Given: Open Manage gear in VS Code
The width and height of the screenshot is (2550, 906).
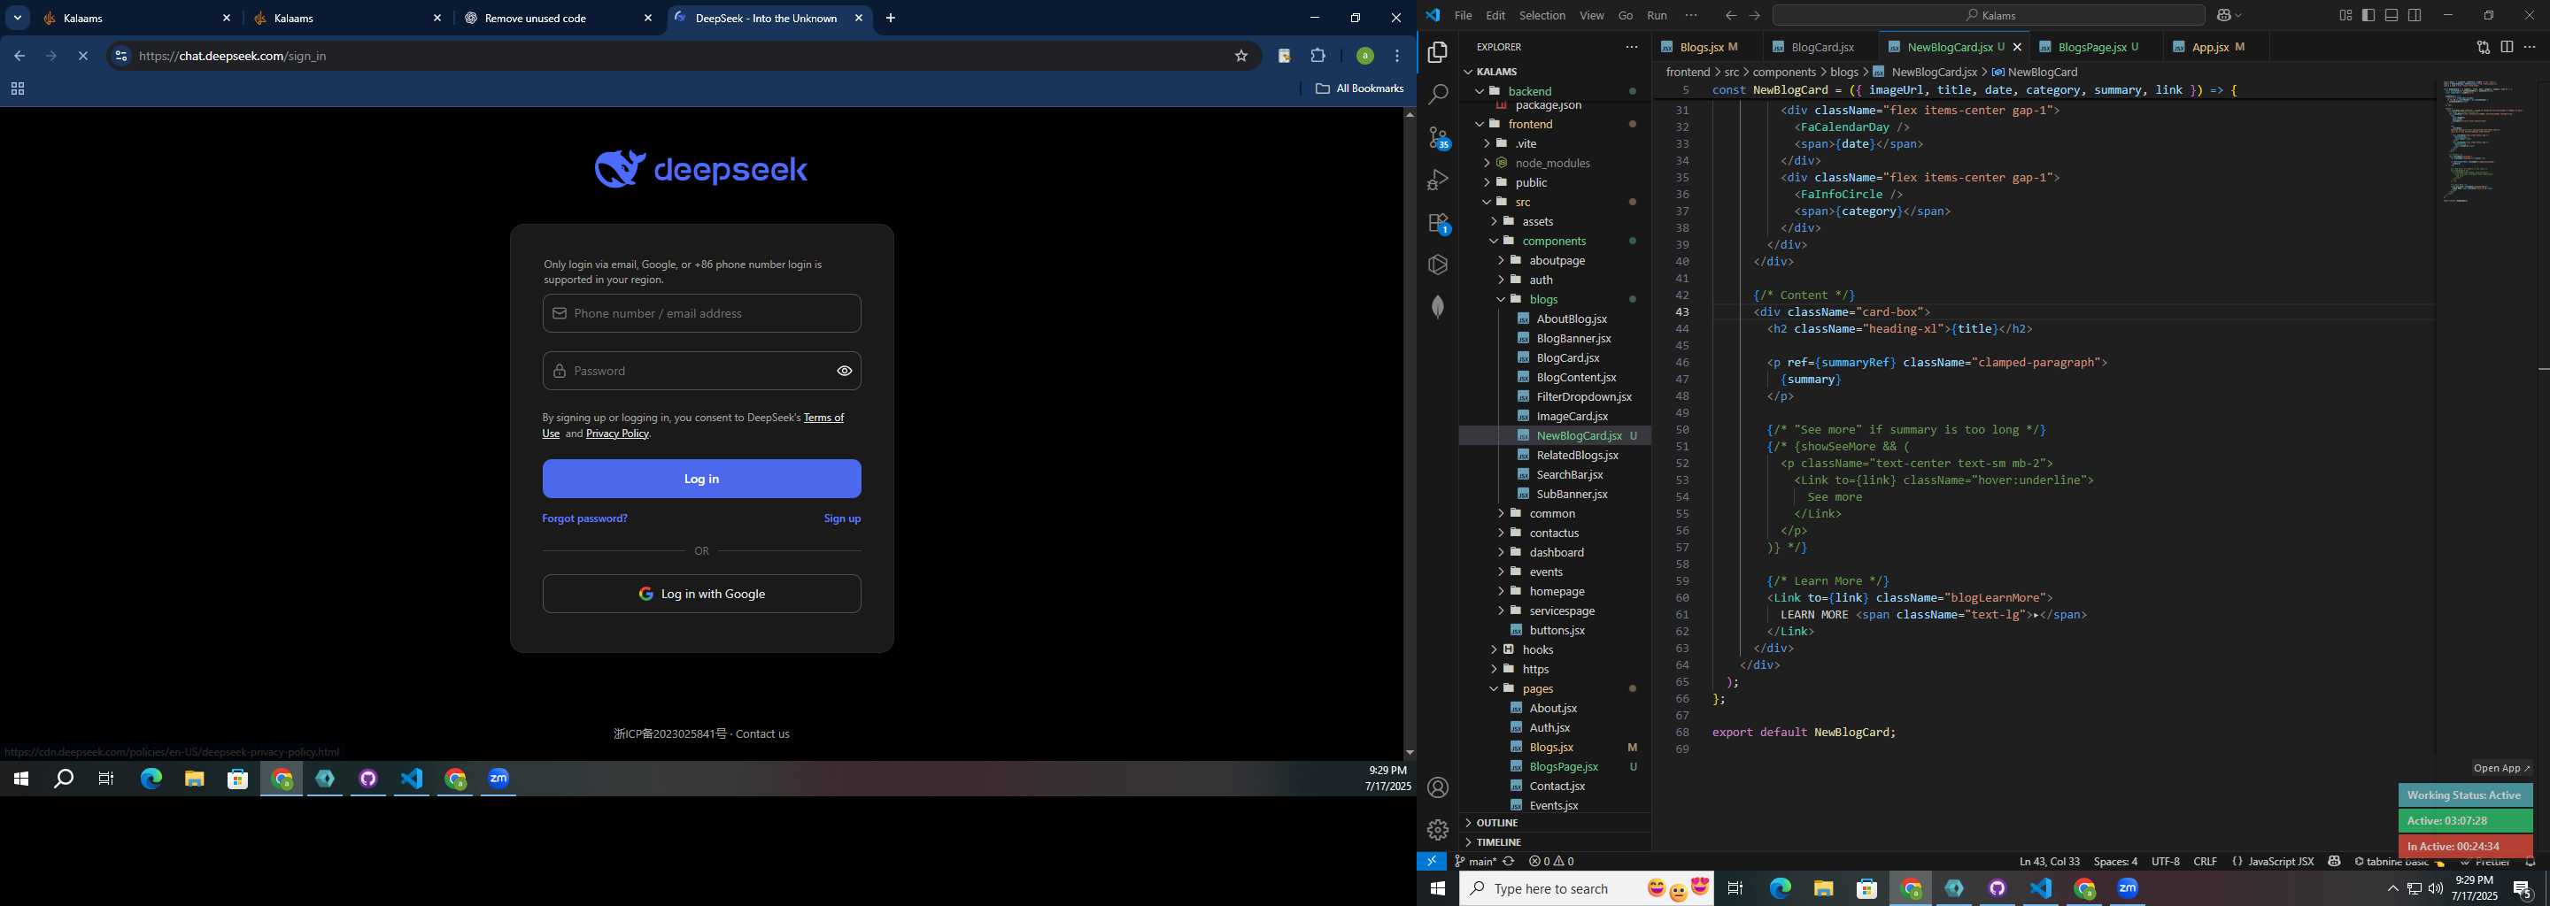Looking at the screenshot, I should pos(1438,829).
